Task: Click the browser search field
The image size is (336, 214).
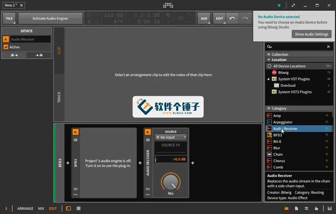Action: [x=299, y=47]
